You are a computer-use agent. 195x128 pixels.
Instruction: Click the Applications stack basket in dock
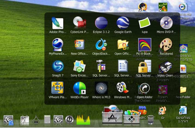(x=112, y=114)
